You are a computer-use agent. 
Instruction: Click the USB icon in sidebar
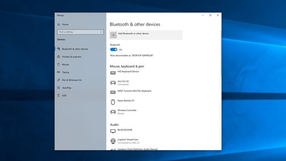coord(58,95)
